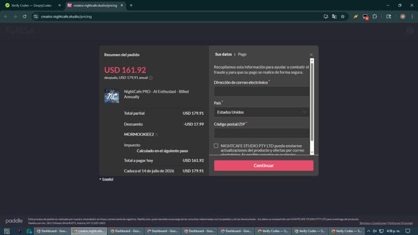Image resolution: width=418 pixels, height=235 pixels.
Task: Open the Español language selector
Action: [x=106, y=179]
